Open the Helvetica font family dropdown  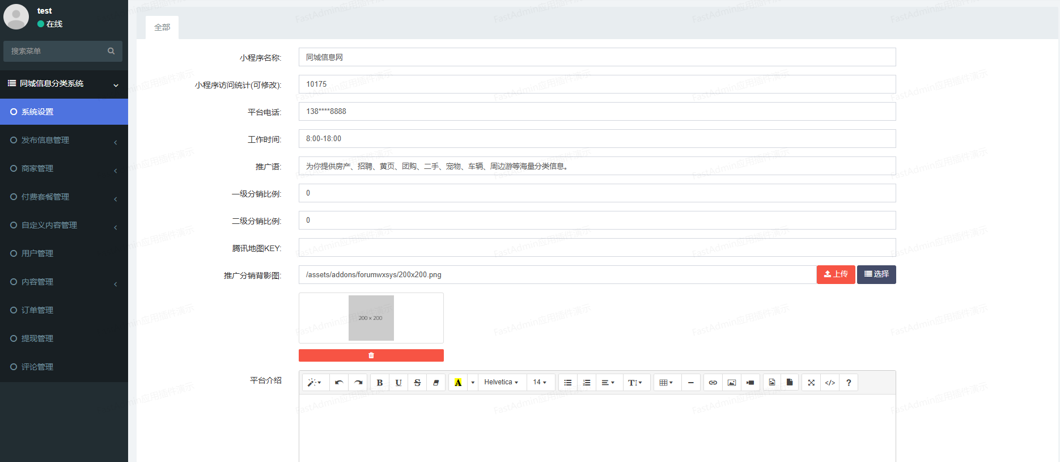coord(501,383)
